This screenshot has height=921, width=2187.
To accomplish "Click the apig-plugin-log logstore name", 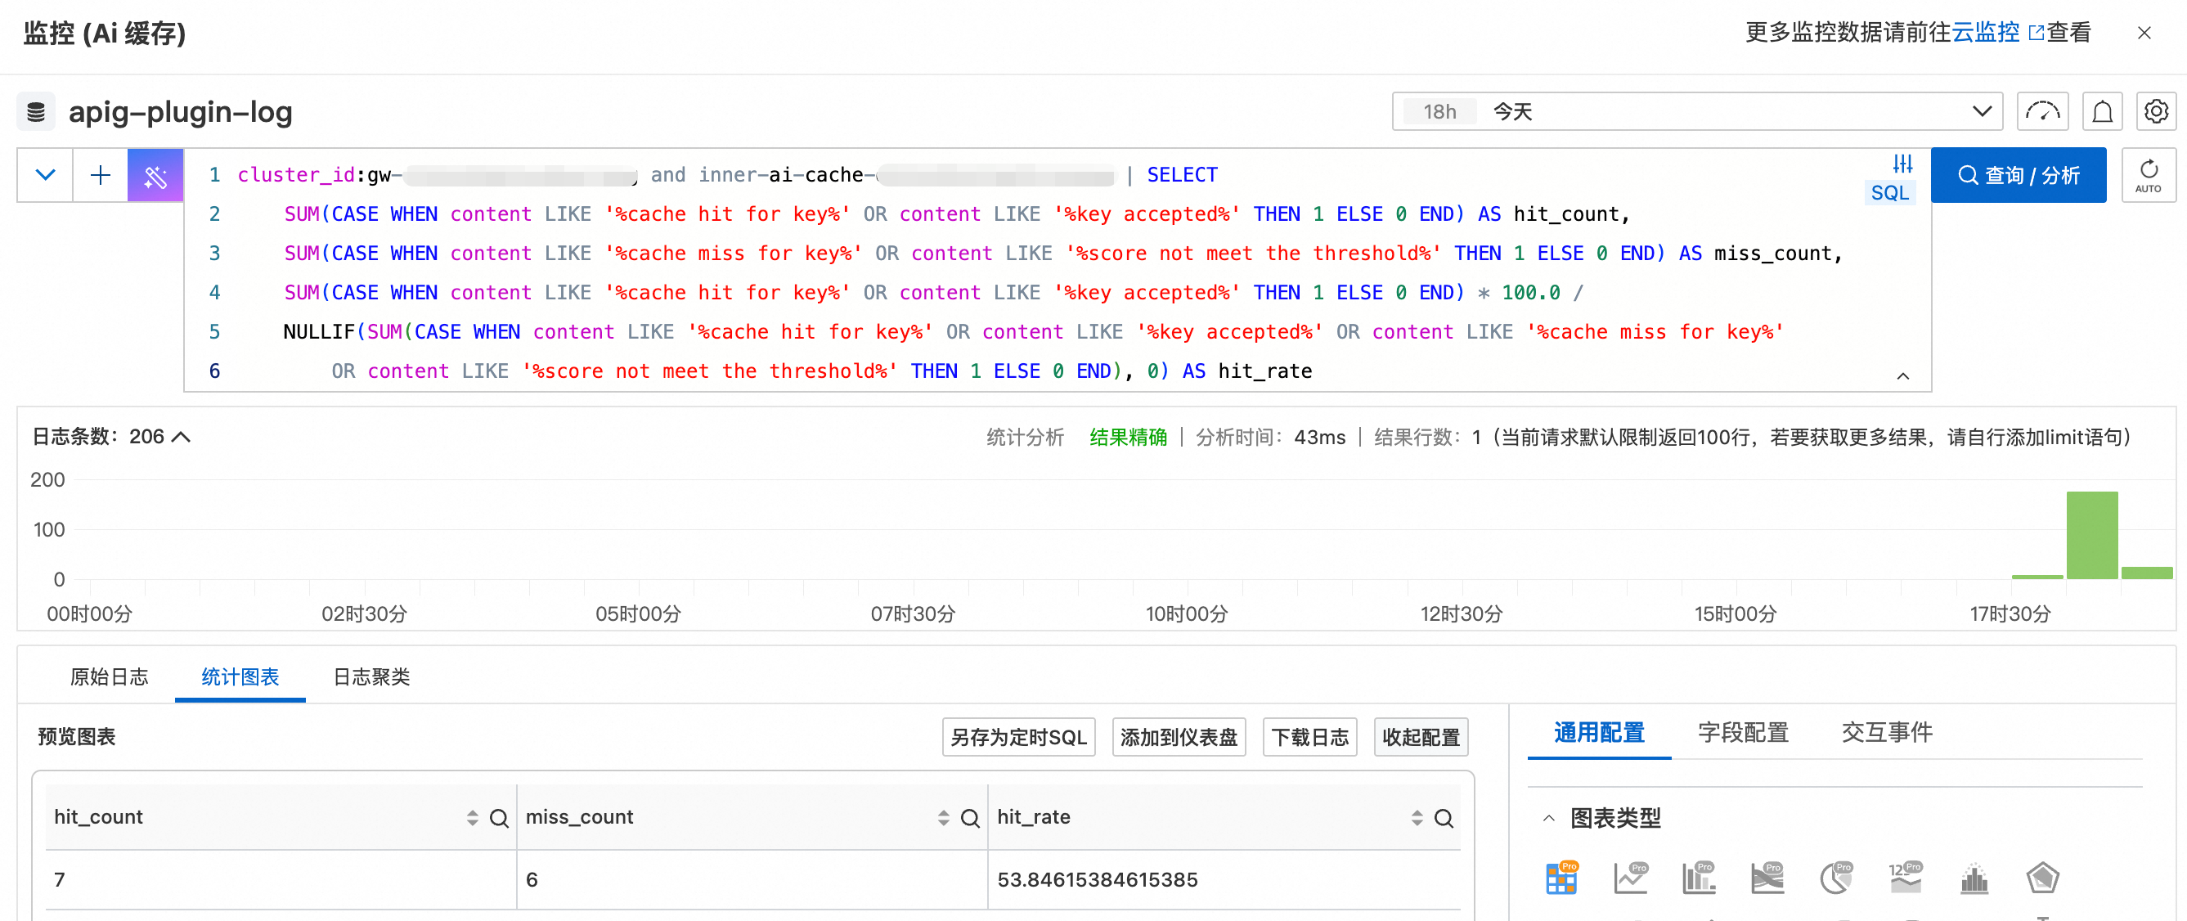I will click(x=180, y=111).
